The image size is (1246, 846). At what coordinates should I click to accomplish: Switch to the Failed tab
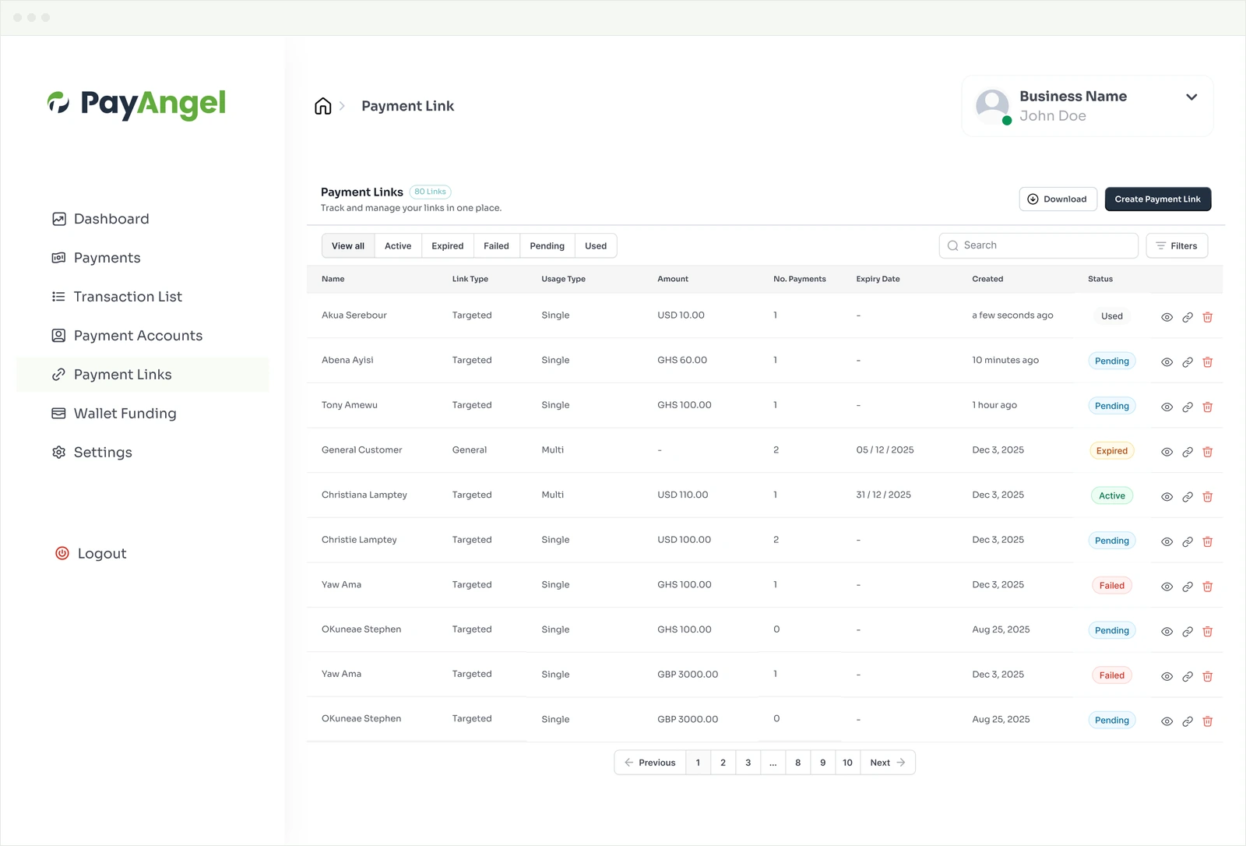click(x=496, y=245)
